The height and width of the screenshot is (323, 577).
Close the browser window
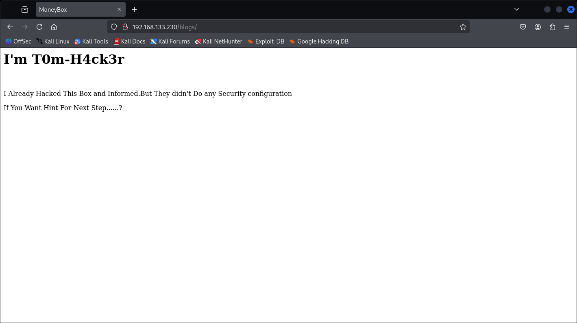571,9
